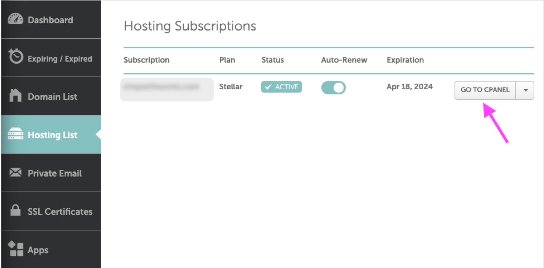Click the Stellar plan name
The image size is (544, 268).
pos(231,87)
